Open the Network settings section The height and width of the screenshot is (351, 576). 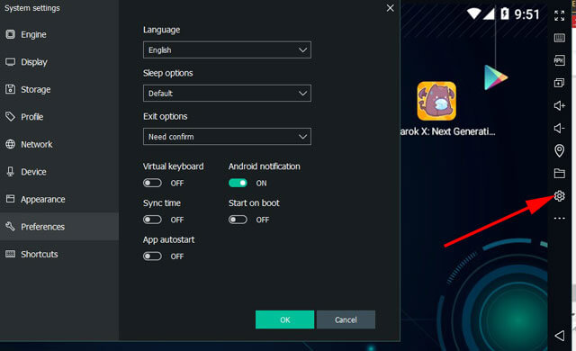pyautogui.click(x=58, y=144)
